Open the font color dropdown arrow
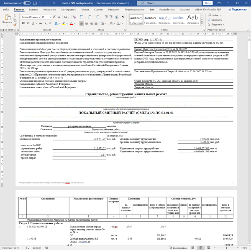 click(x=75, y=23)
